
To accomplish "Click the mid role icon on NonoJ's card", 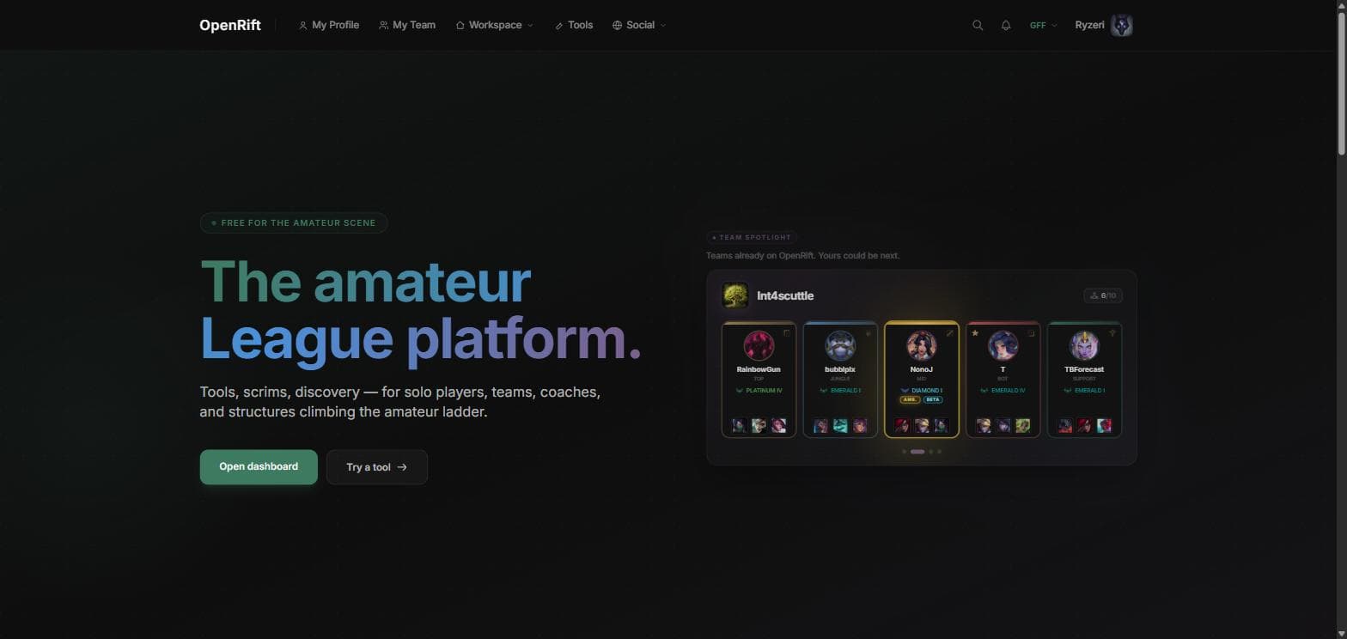I will coord(949,333).
